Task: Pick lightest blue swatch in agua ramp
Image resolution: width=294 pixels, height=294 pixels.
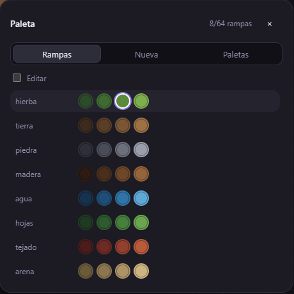Action: pyautogui.click(x=141, y=198)
